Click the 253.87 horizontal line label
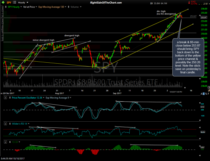The height and width of the screenshot is (161, 210). [193, 16]
